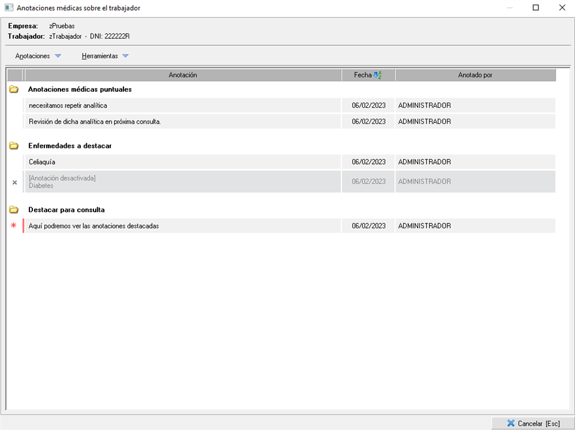
Task: Click date cell of 'anotaciones destacadas' row
Action: pos(368,226)
